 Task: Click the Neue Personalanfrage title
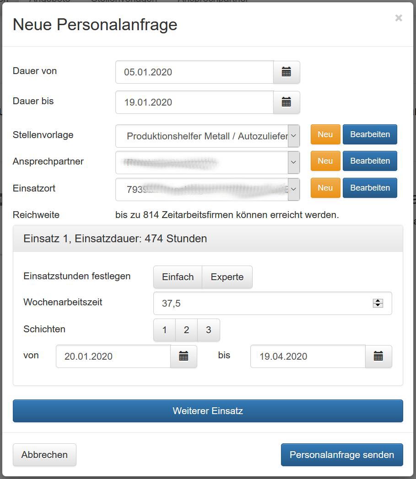[x=95, y=25]
